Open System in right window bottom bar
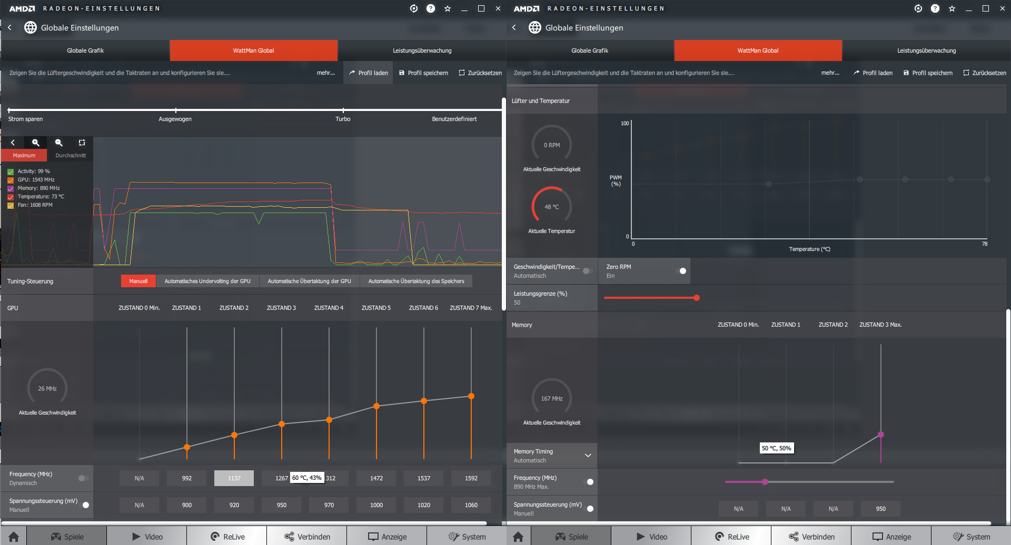 click(x=971, y=537)
